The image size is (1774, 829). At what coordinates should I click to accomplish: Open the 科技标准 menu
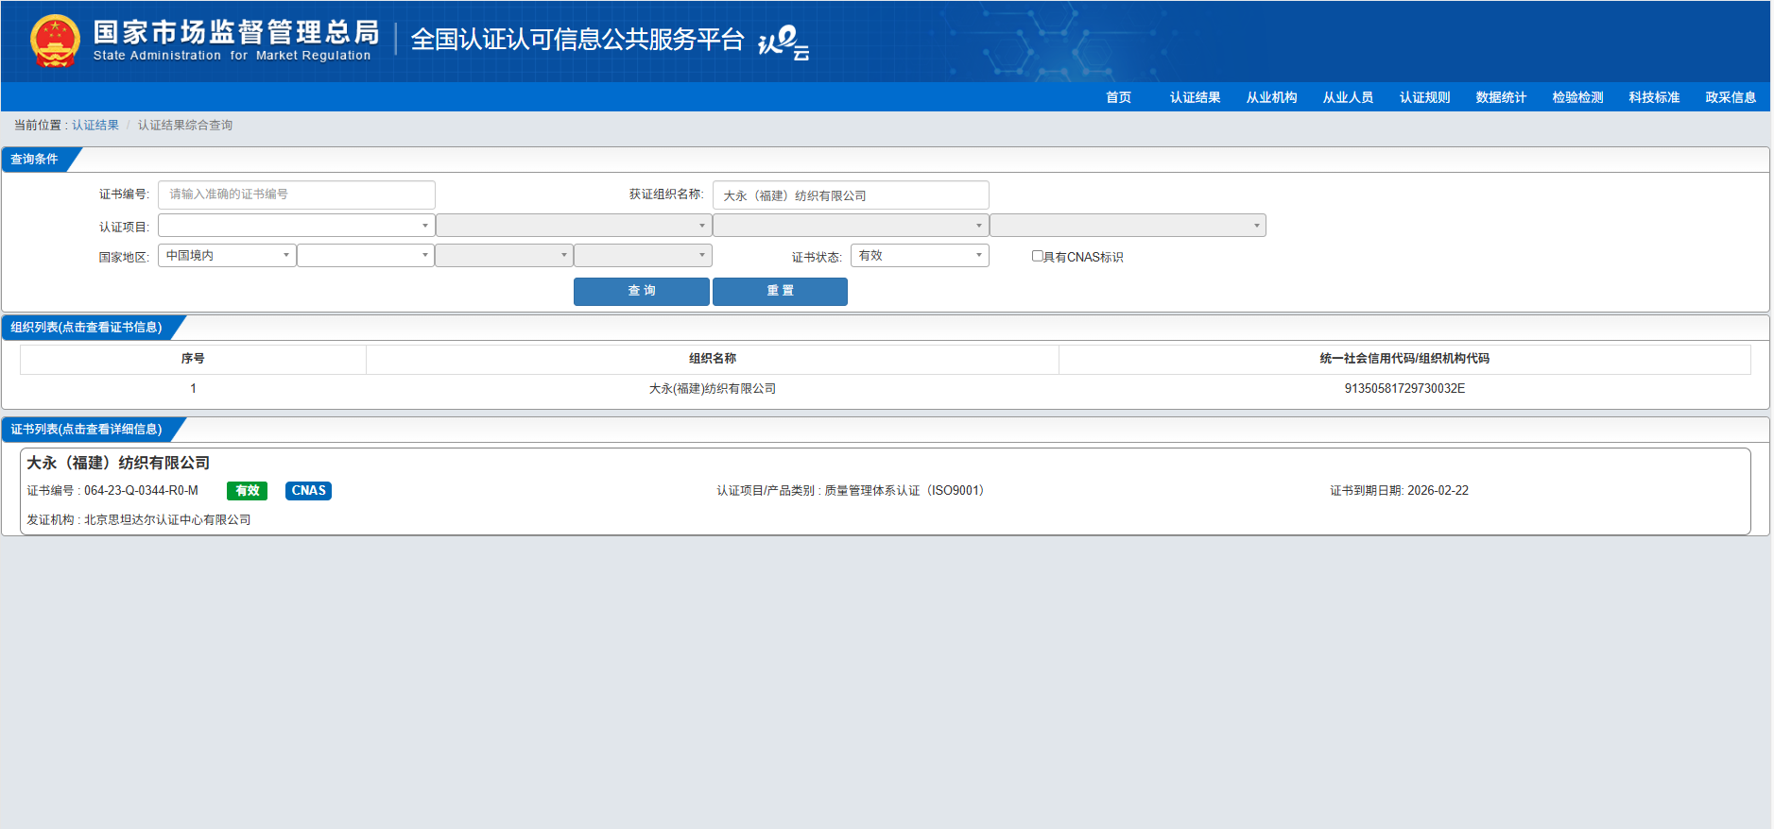pos(1654,97)
